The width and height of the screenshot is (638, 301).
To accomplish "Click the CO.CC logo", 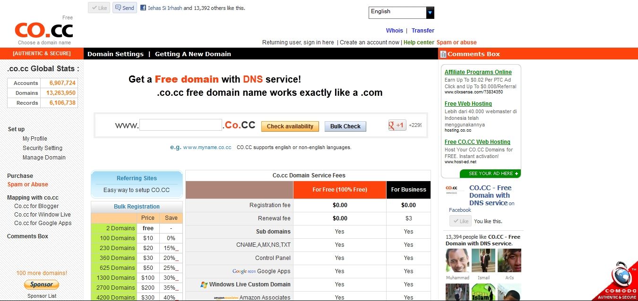I will pyautogui.click(x=44, y=30).
